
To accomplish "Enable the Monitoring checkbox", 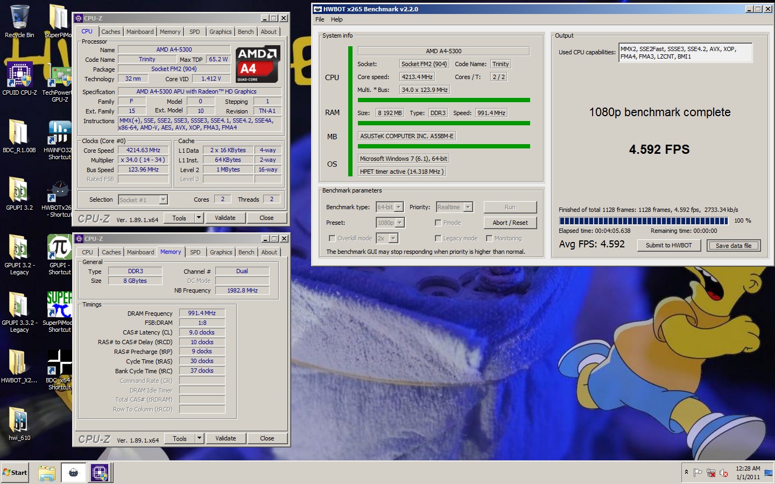I will click(489, 238).
